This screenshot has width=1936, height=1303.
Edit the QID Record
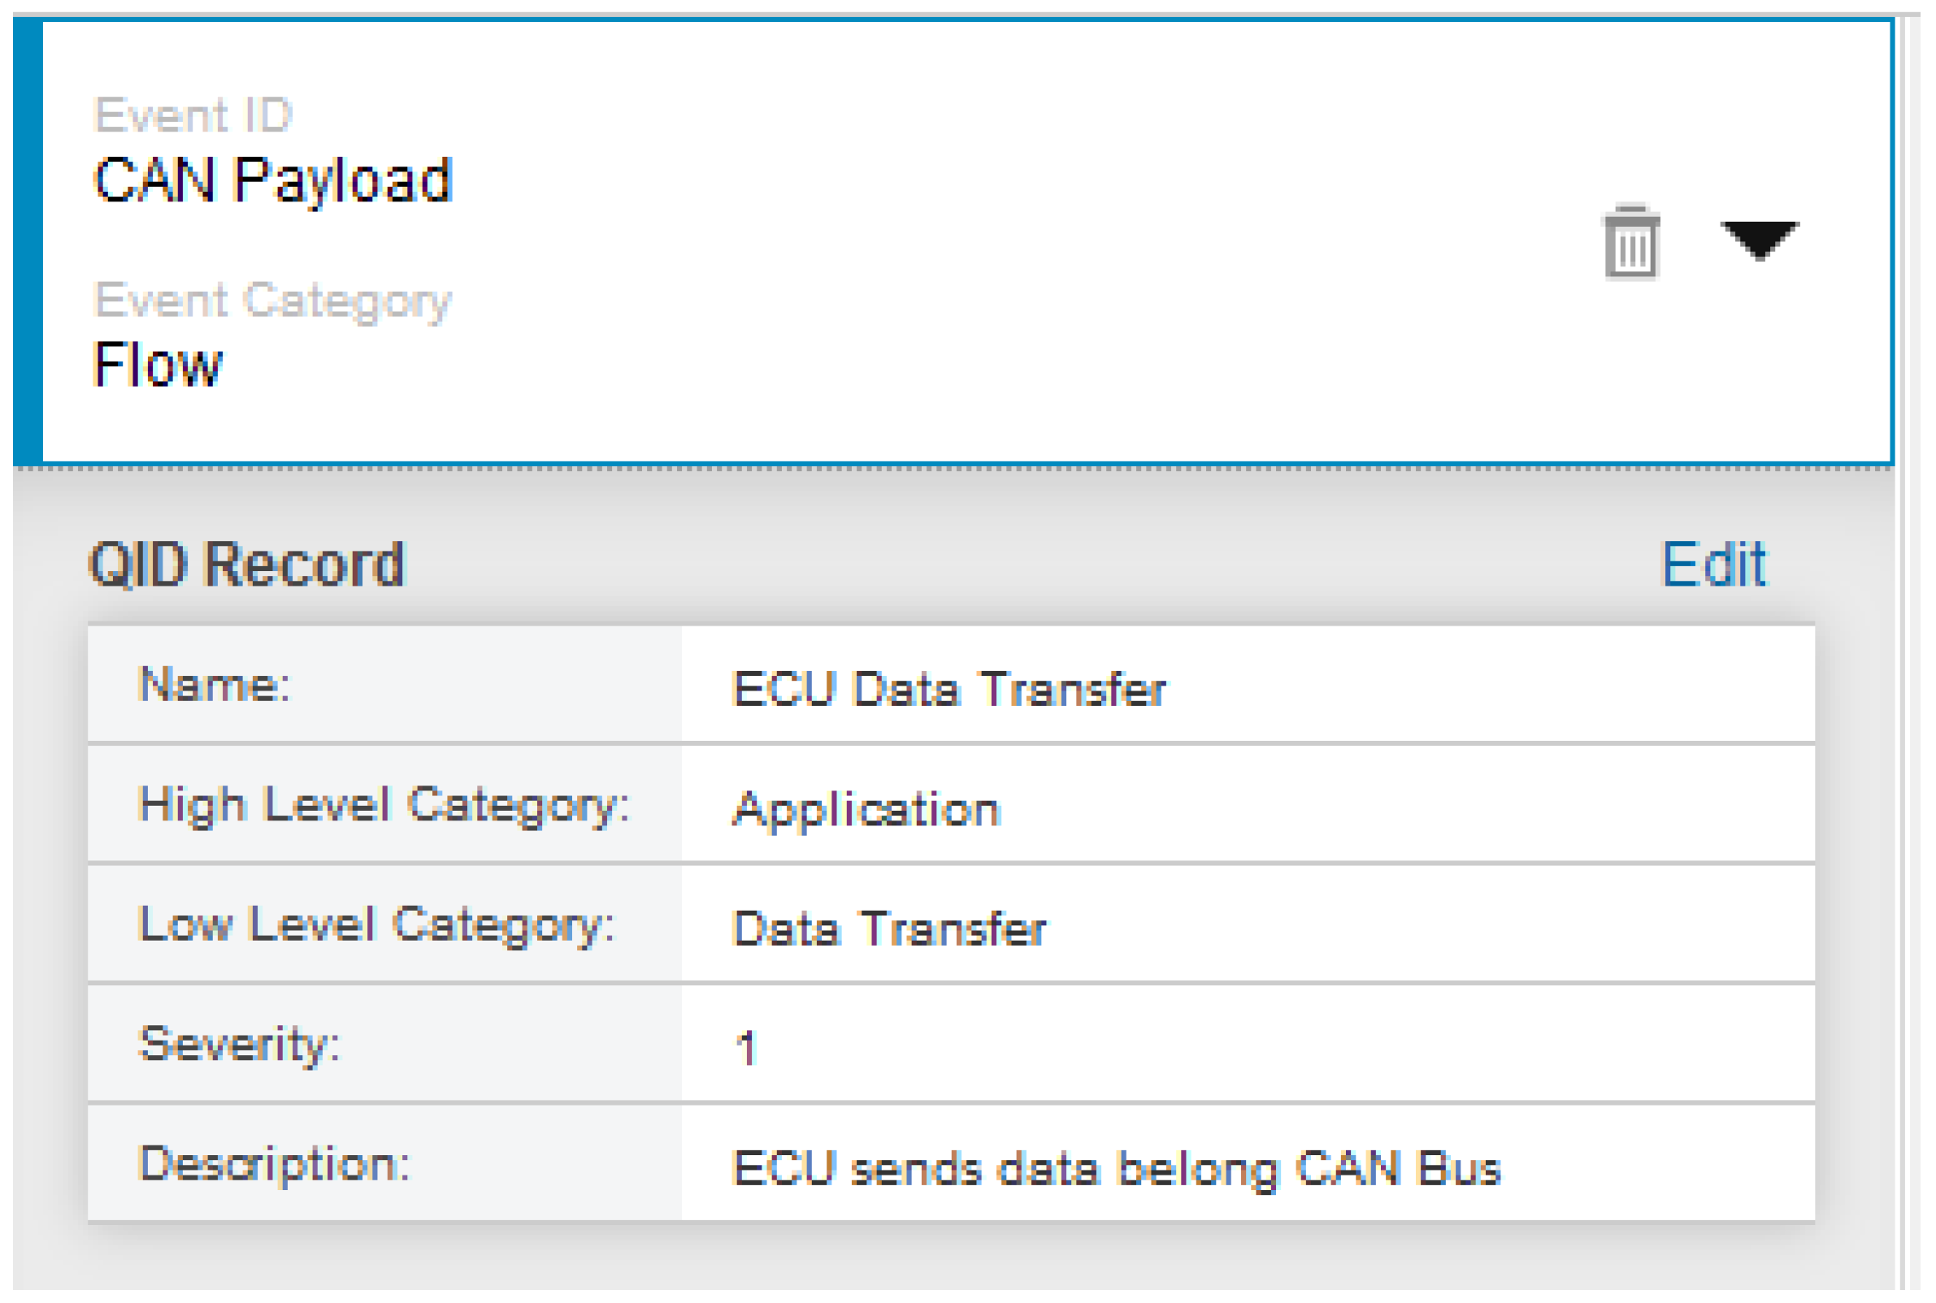pyautogui.click(x=1713, y=565)
